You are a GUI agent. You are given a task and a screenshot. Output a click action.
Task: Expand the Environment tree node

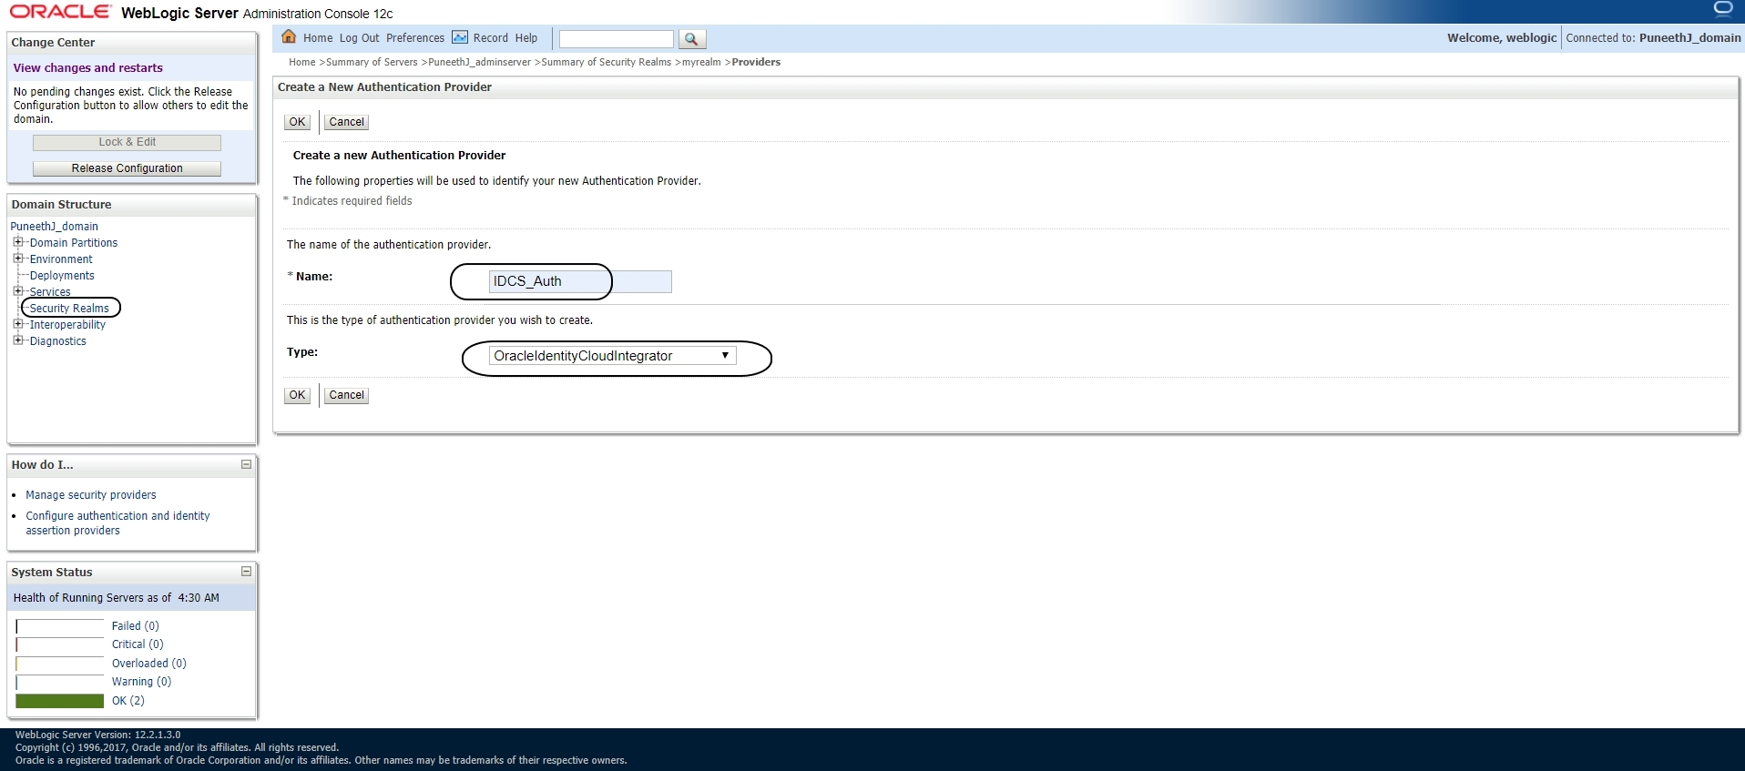coord(17,259)
